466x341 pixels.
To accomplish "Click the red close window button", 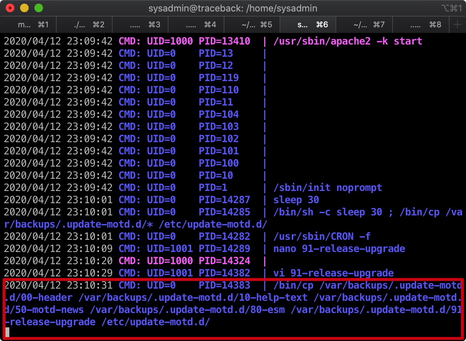I will (x=10, y=8).
